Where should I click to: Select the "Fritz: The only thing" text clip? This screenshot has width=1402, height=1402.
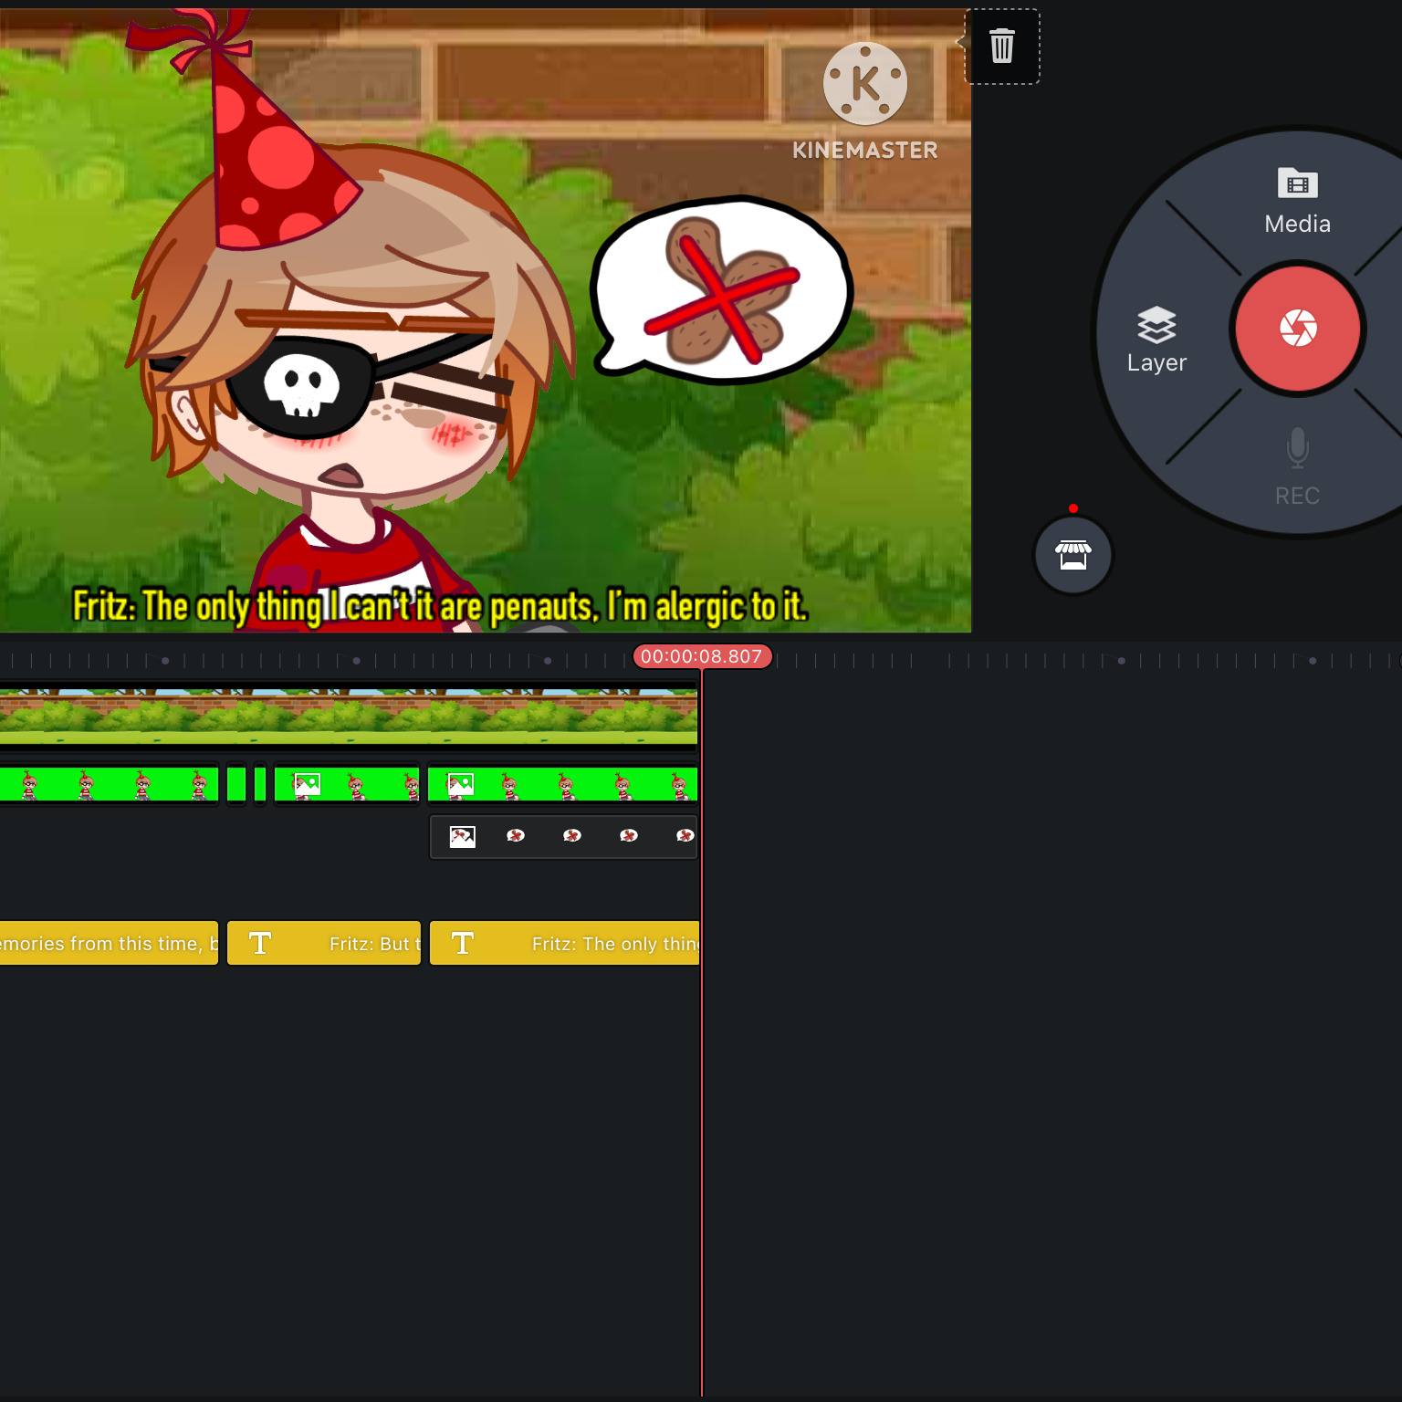coord(564,943)
